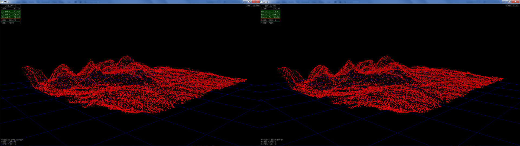
Task: Click the FPS counter reading 19.96
Action: click(252, 6)
